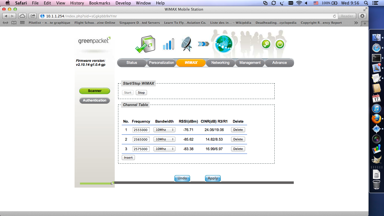The image size is (384, 216).
Task: Reload the page with refresh icon
Action: (335, 16)
